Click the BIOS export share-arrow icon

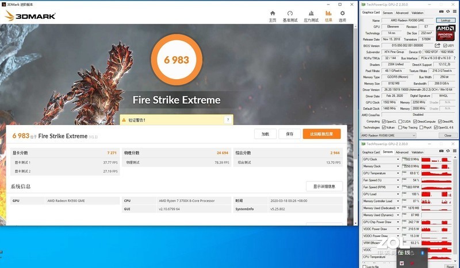[438, 45]
